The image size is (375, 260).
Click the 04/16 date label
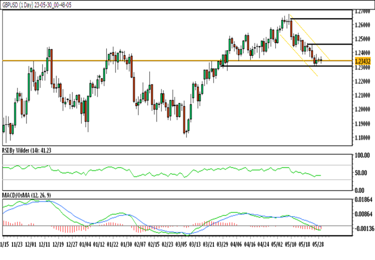coord(250,245)
